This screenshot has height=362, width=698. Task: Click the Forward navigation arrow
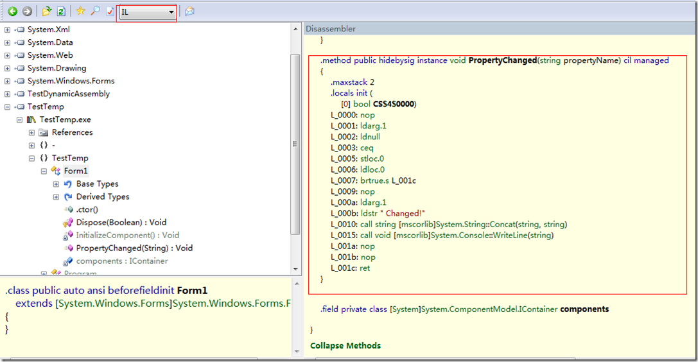[x=27, y=12]
